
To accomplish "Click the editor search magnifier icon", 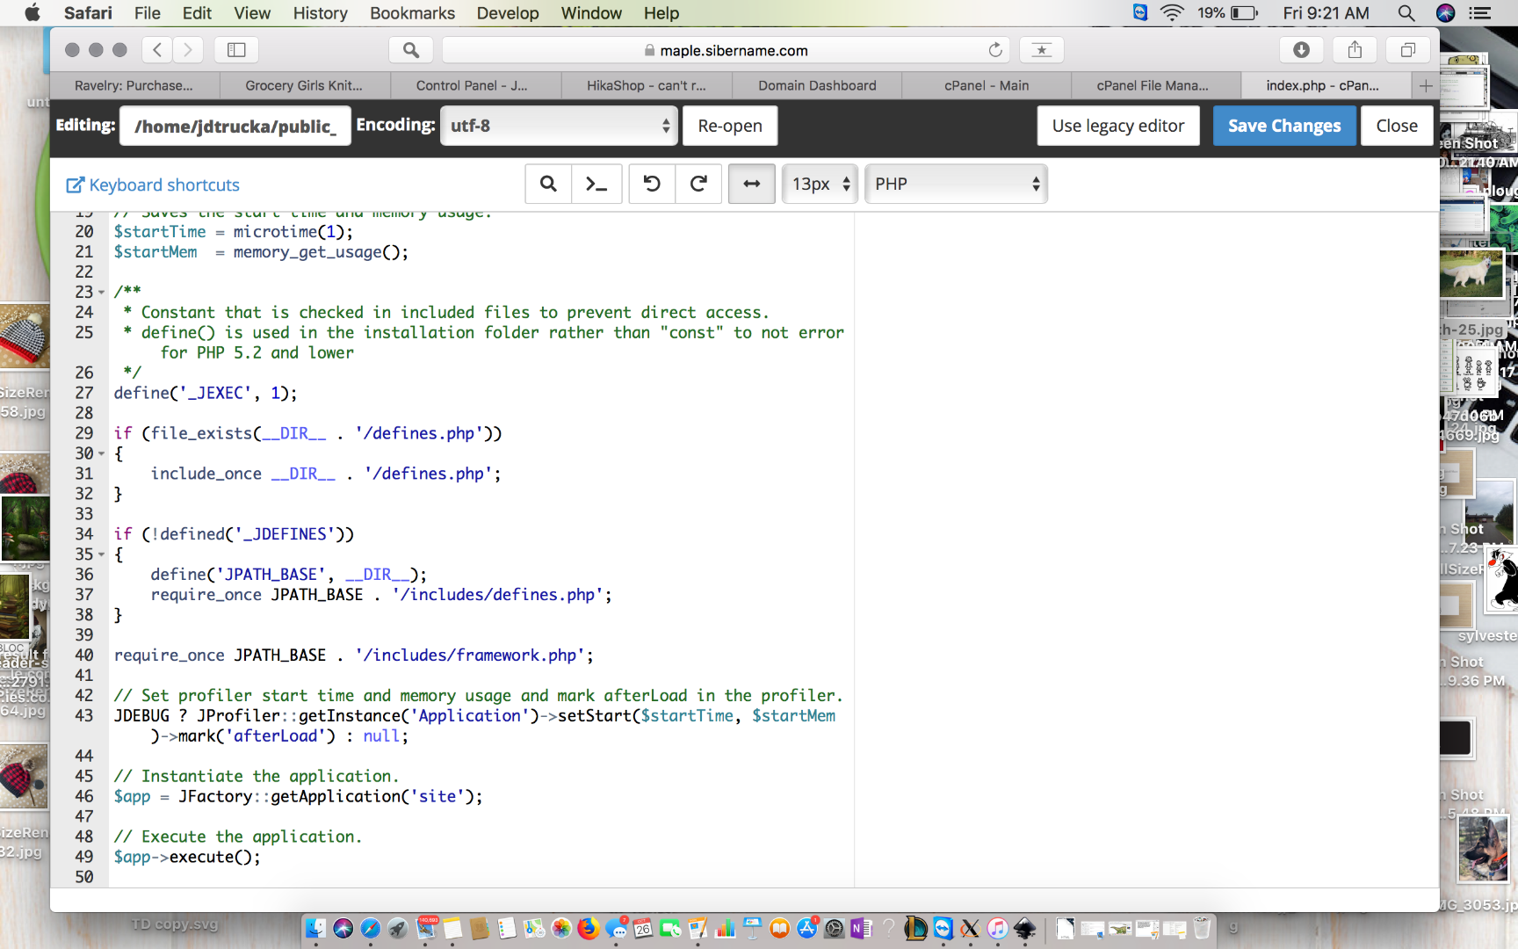I will [x=548, y=184].
